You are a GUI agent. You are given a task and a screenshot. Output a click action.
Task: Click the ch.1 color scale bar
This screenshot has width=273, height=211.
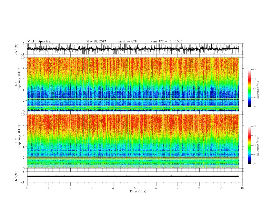click(249, 88)
